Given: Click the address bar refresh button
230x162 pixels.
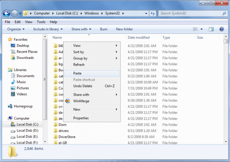Looking at the screenshot, I should (x=152, y=13).
